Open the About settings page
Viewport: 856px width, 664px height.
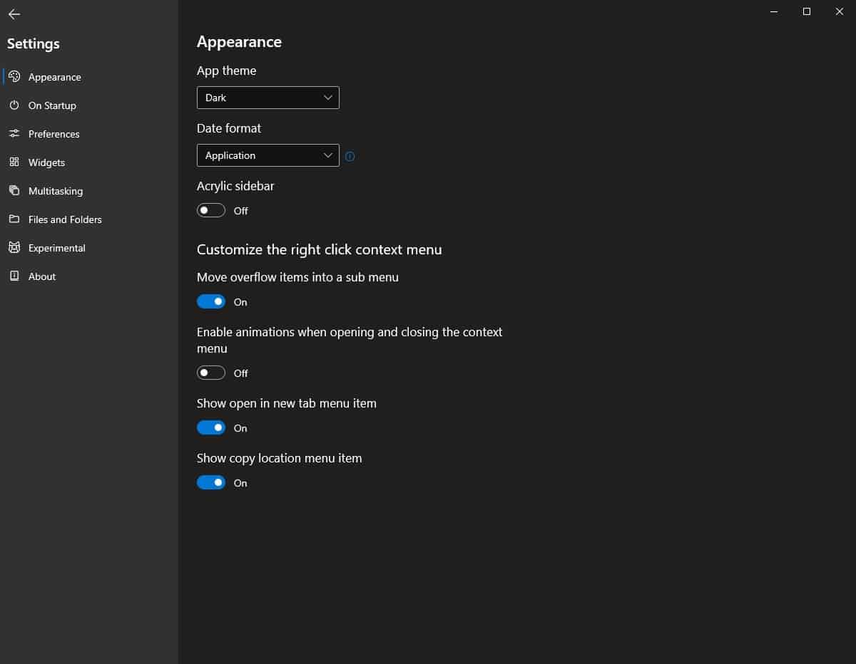tap(41, 276)
